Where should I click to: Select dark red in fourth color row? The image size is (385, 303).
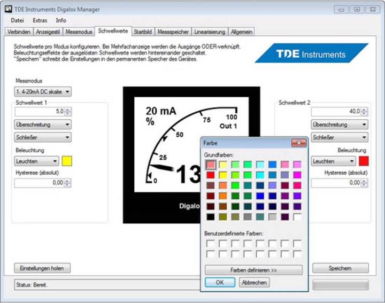point(211,196)
